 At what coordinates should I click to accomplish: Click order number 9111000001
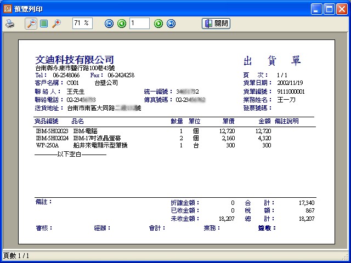[291, 92]
